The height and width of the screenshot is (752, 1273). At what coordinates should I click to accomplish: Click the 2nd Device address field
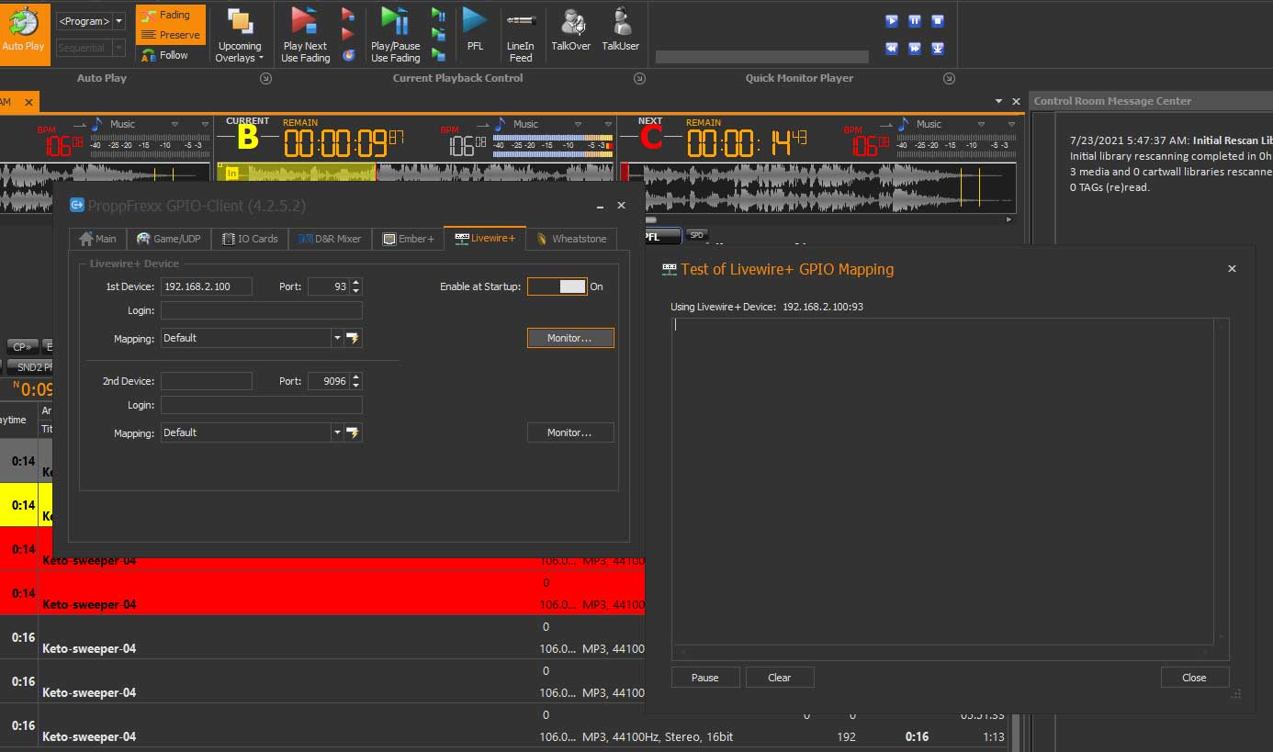tap(207, 381)
